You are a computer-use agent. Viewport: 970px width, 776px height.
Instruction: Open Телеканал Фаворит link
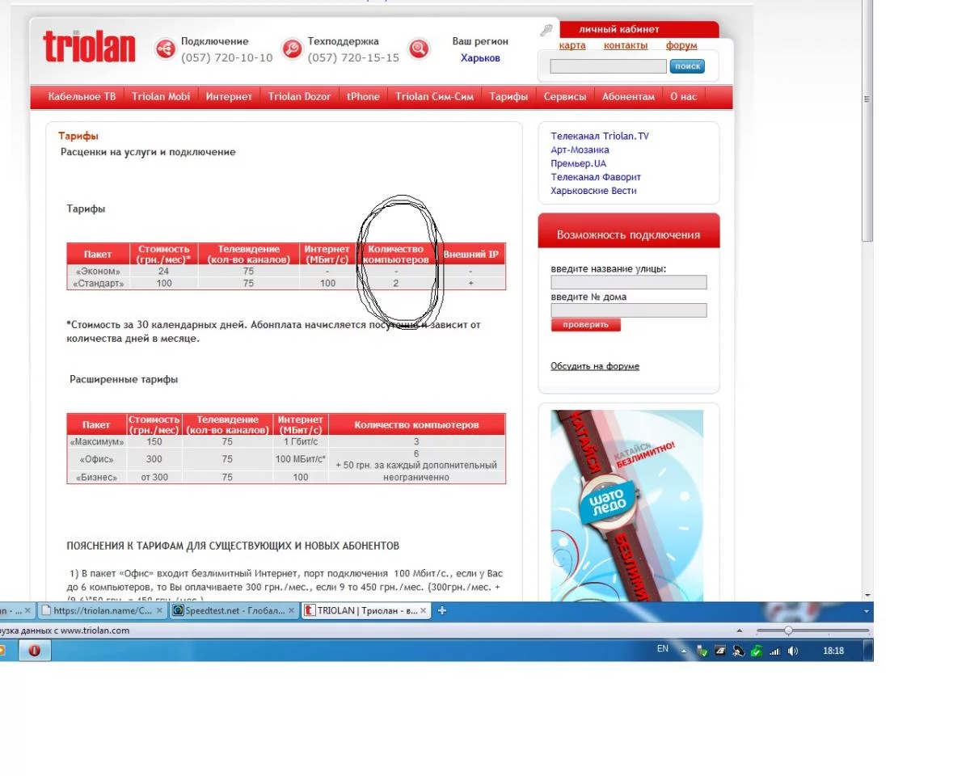pos(596,177)
